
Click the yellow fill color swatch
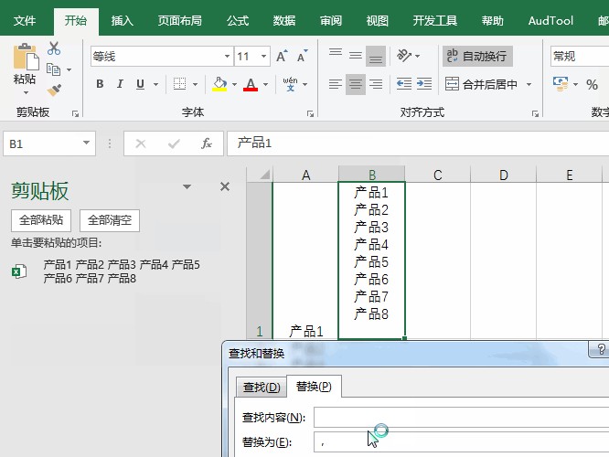219,84
